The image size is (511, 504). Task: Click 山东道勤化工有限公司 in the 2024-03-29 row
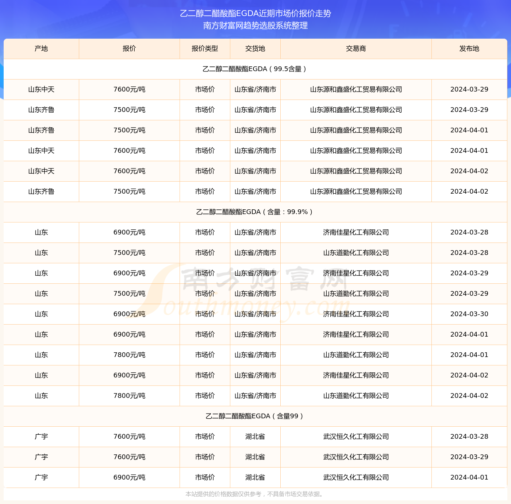(x=356, y=294)
